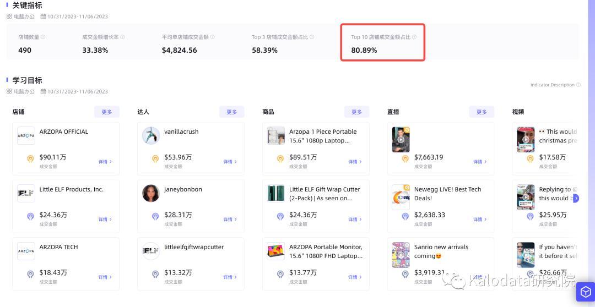Click help icon next to 成交金额增长率
595x307 pixels.
(122, 37)
